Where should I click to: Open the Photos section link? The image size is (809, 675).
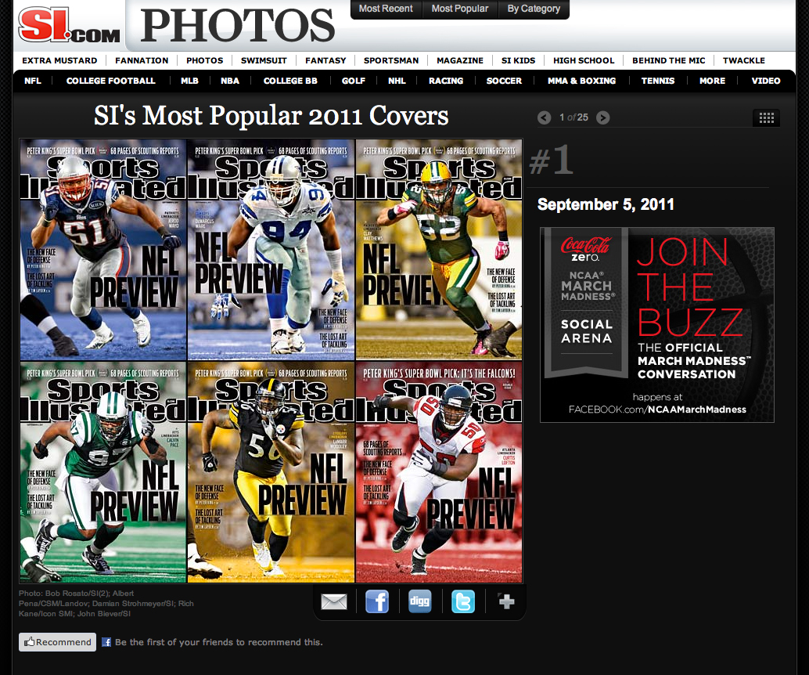coord(205,60)
